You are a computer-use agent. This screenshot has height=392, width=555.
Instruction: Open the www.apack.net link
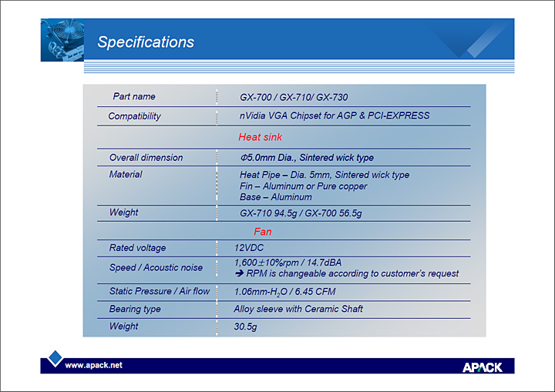[x=93, y=365]
